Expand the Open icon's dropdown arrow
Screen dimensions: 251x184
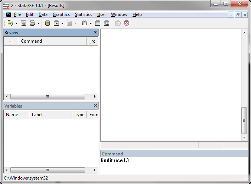(16, 23)
